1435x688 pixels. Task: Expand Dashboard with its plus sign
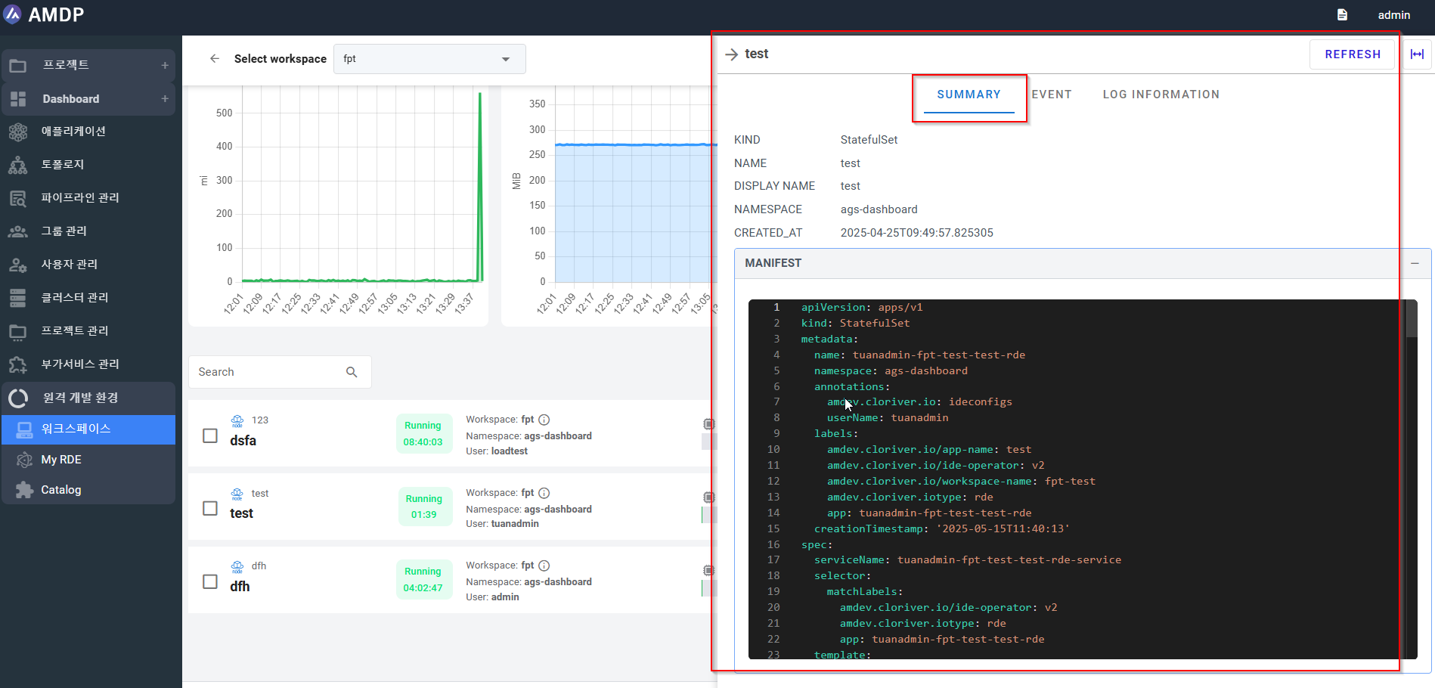(165, 99)
